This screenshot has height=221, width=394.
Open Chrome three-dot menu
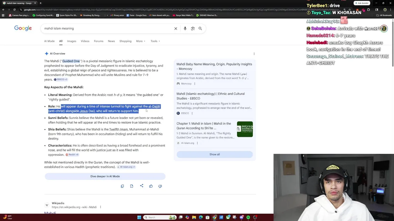[390, 10]
